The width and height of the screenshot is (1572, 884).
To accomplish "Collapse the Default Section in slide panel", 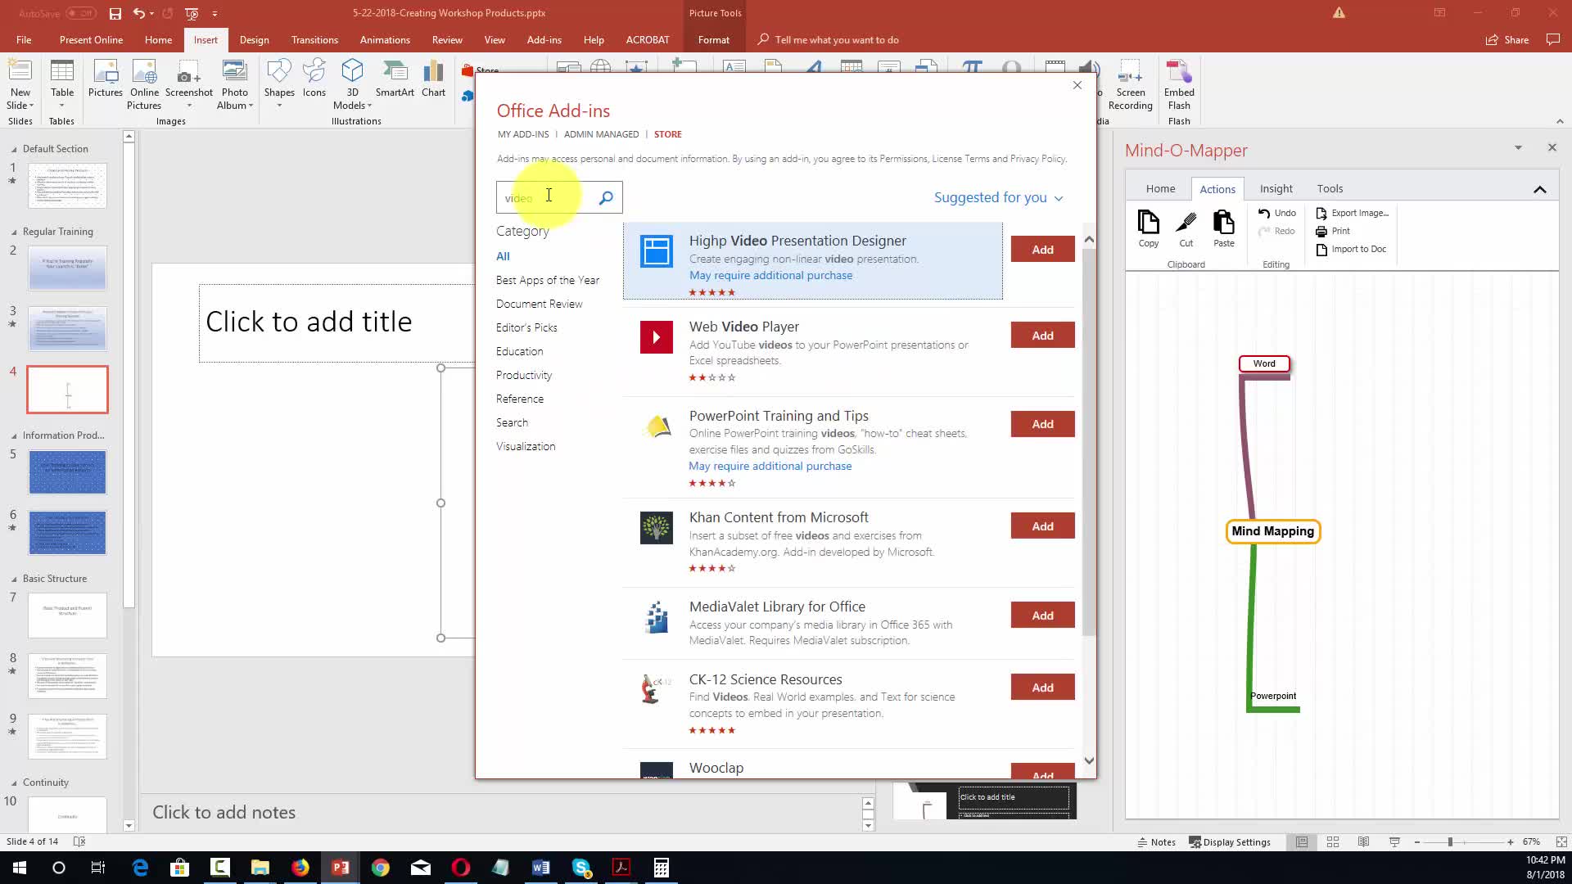I will coord(14,149).
